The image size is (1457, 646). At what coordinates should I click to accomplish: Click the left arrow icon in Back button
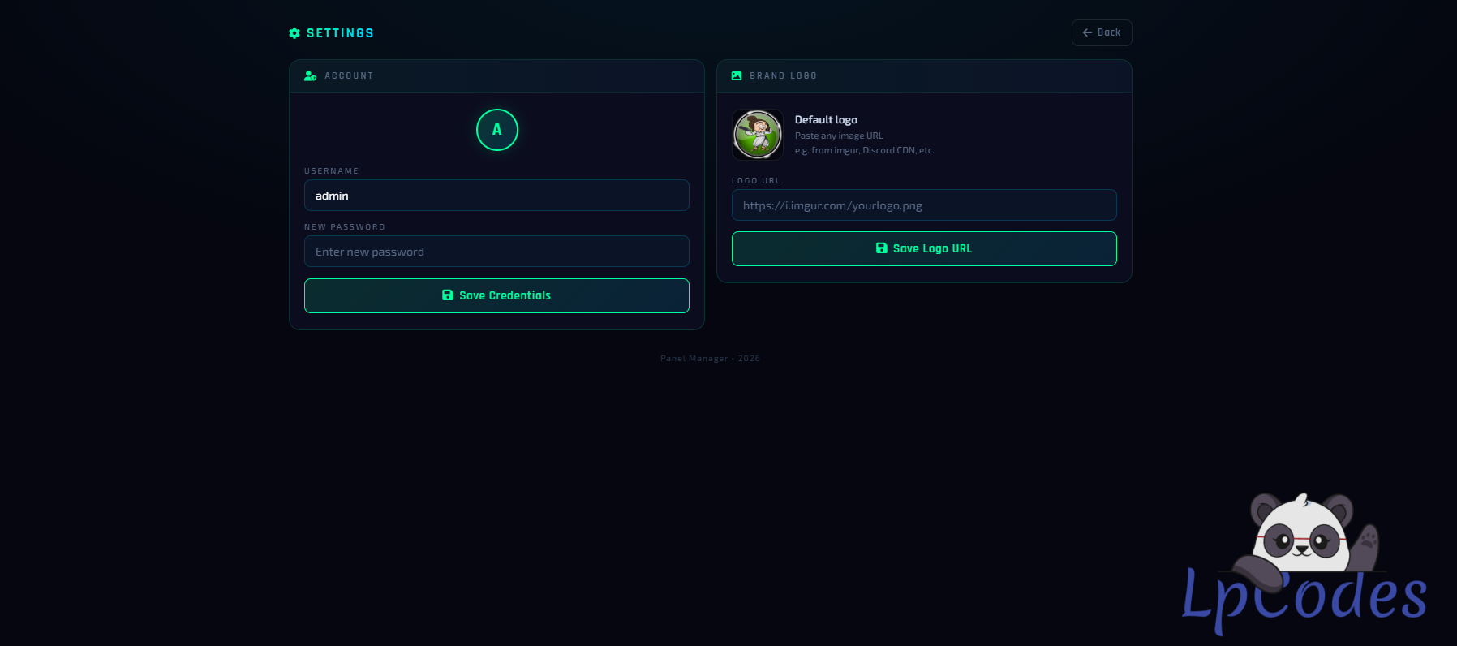coord(1087,32)
